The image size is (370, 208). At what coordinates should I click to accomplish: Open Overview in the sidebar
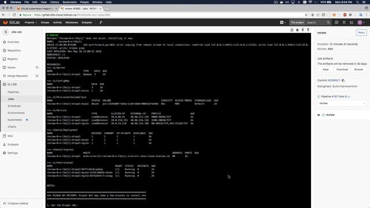coord(13,42)
